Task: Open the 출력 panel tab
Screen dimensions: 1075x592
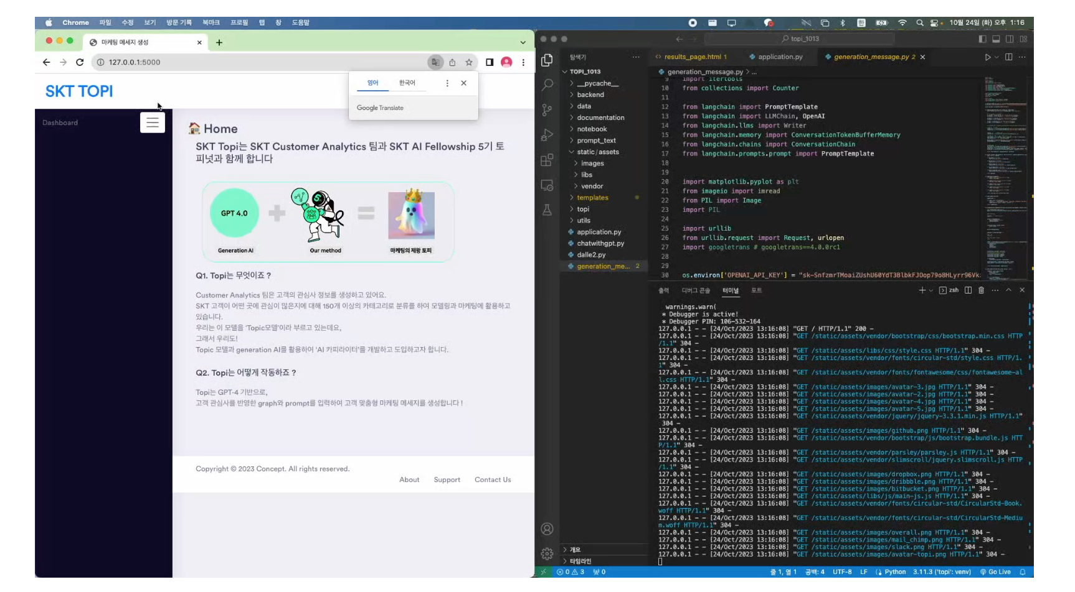Action: pyautogui.click(x=664, y=290)
